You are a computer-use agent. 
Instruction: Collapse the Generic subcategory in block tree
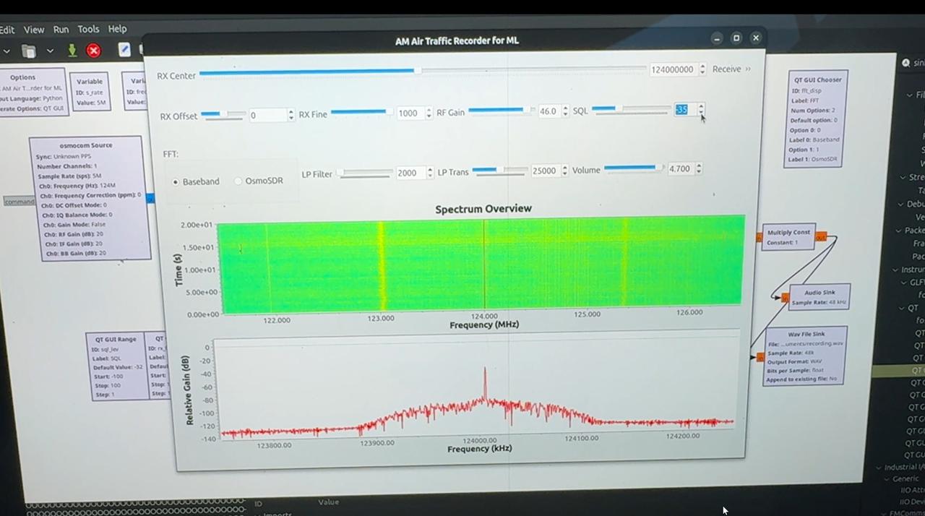[886, 478]
